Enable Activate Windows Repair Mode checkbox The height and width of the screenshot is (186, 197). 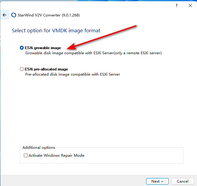coord(26,156)
